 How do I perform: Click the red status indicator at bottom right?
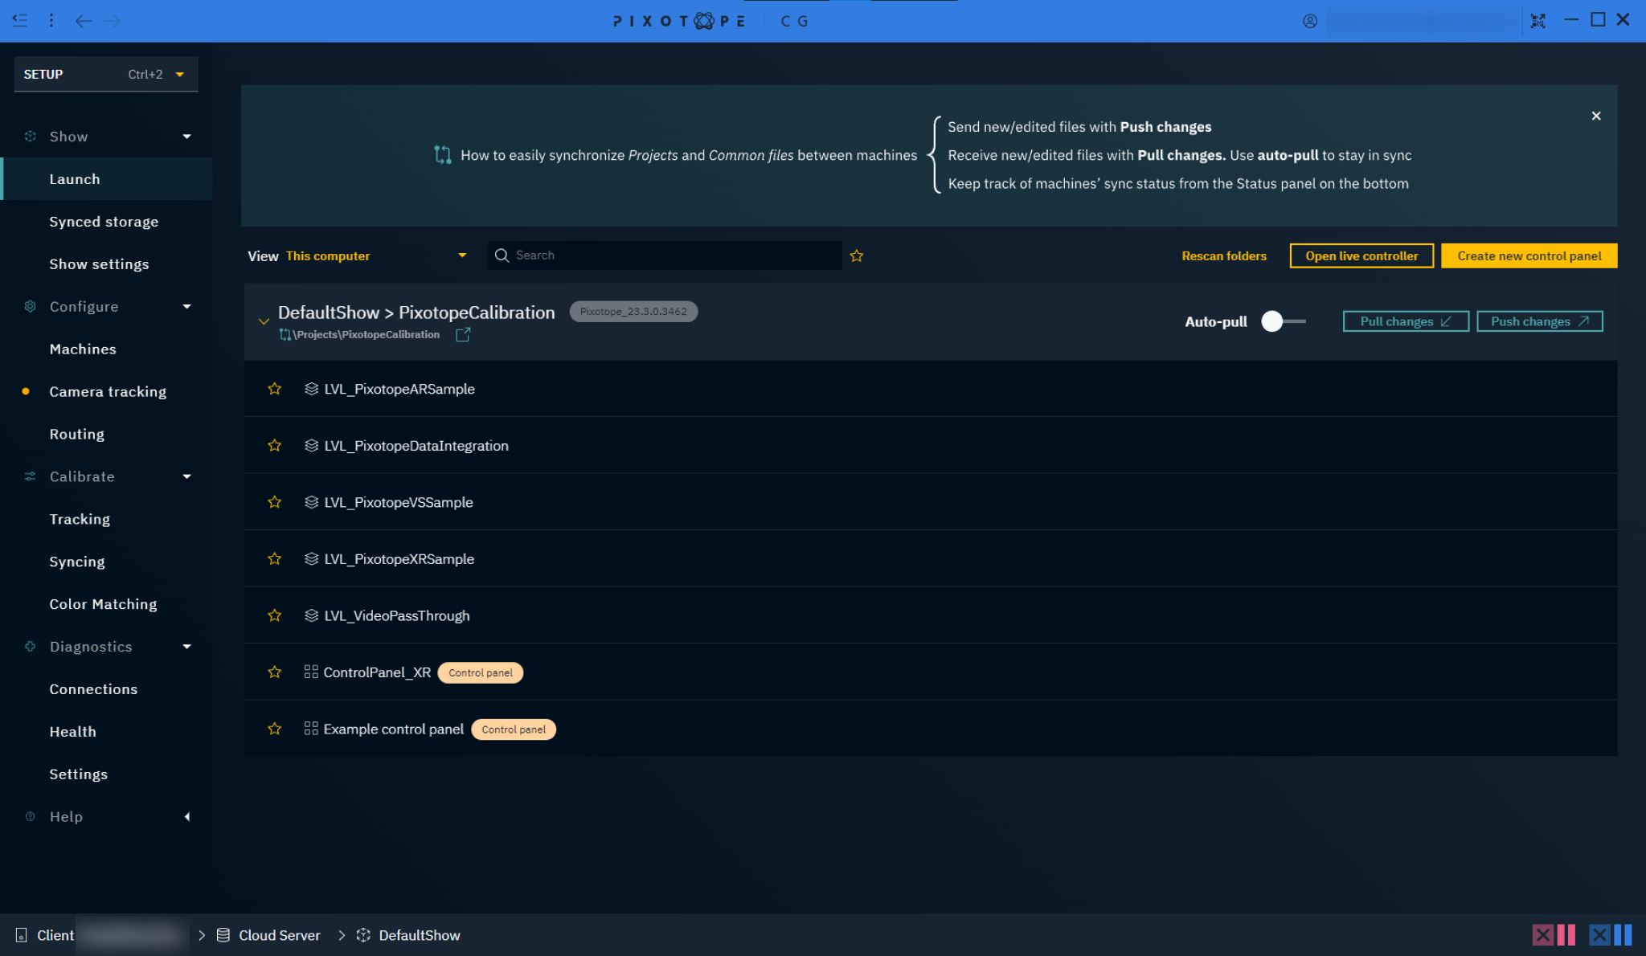click(x=1553, y=934)
